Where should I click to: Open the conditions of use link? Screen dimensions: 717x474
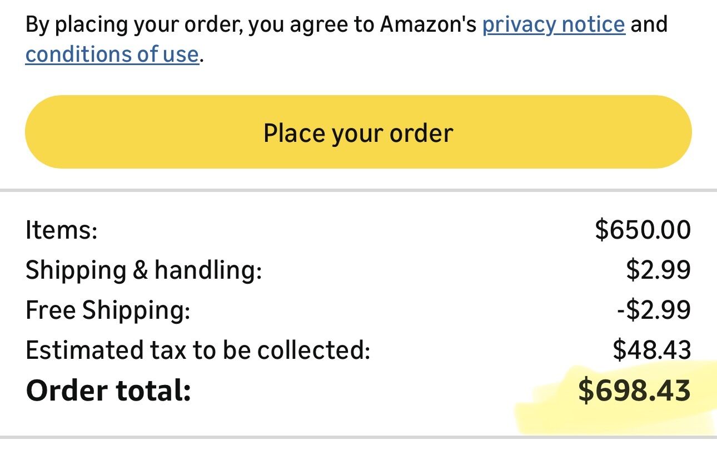[112, 55]
